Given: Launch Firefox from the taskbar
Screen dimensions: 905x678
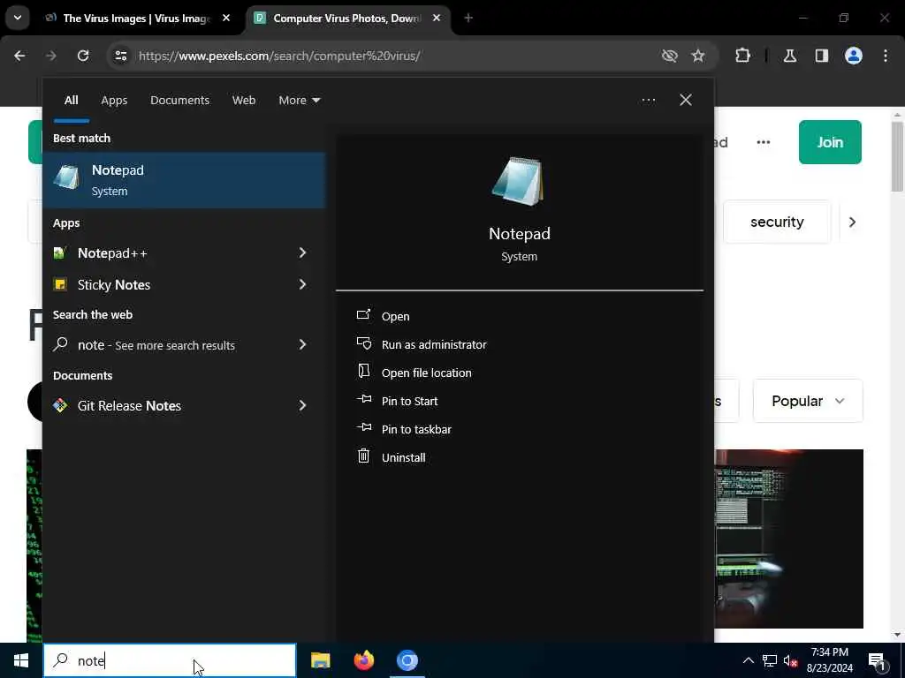Looking at the screenshot, I should [x=363, y=660].
